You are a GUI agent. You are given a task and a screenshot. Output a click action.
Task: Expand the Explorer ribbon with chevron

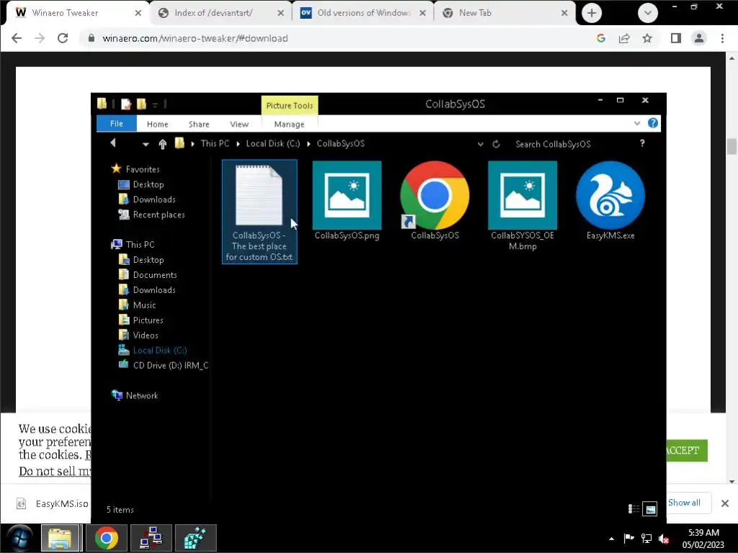(637, 123)
